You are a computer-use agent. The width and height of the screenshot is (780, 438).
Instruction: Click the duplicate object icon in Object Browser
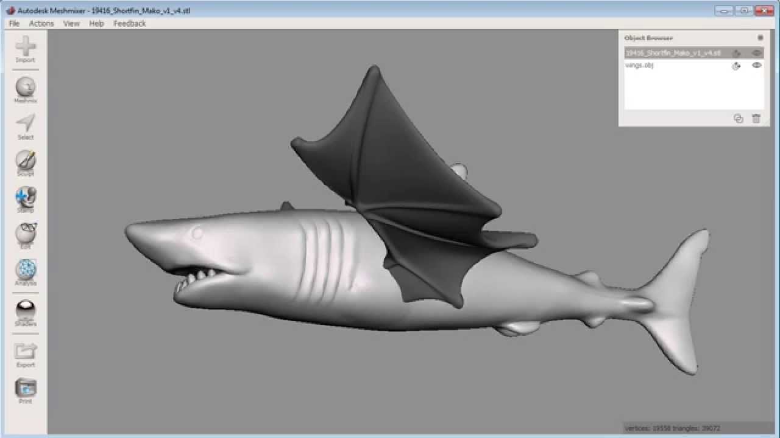pos(739,119)
